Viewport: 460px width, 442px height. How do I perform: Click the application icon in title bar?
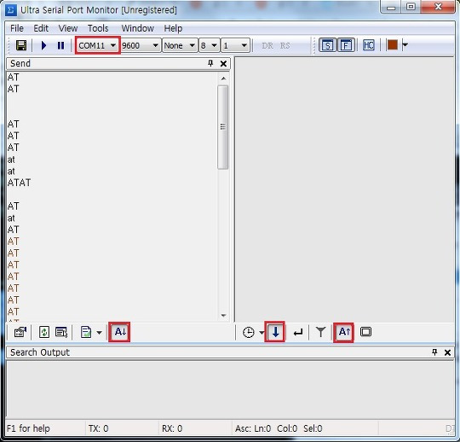tap(11, 10)
